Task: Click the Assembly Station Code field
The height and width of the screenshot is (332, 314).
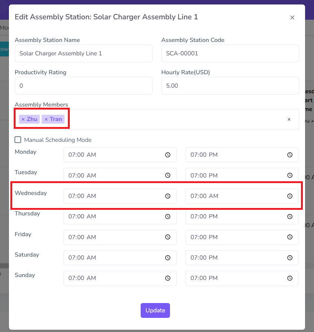Action: [230, 53]
